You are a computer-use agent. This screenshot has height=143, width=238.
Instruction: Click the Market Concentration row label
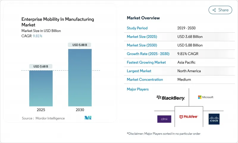point(145,80)
